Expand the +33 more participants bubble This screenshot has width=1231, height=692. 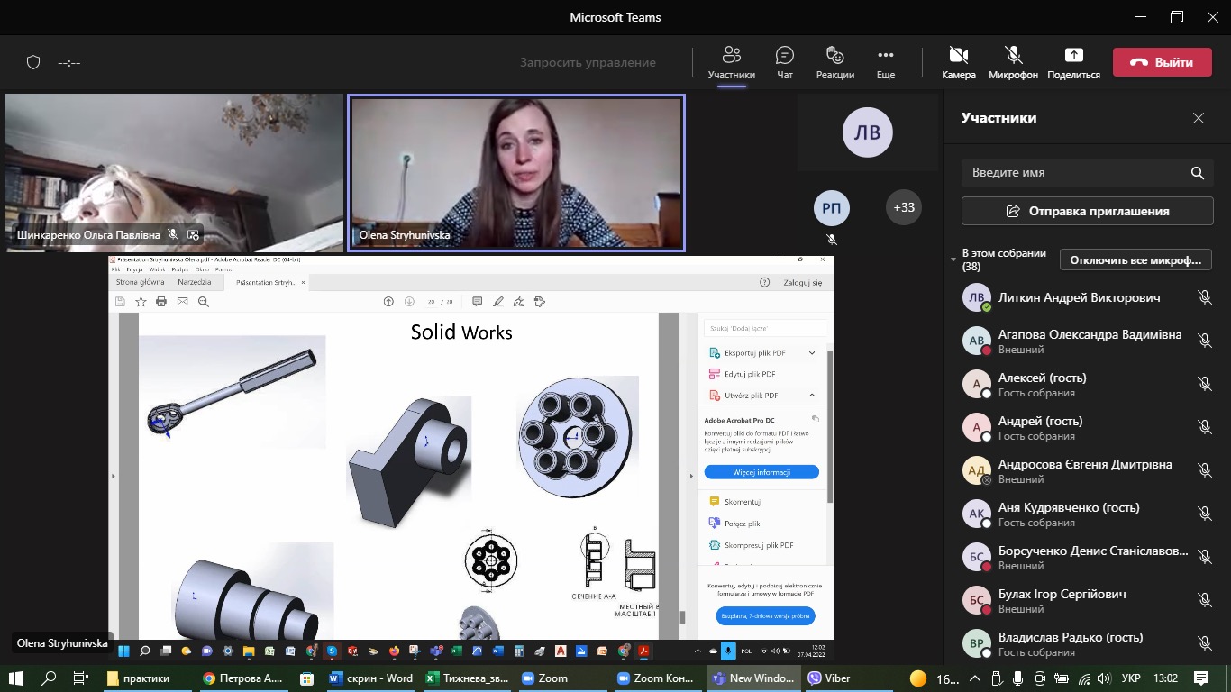(903, 207)
